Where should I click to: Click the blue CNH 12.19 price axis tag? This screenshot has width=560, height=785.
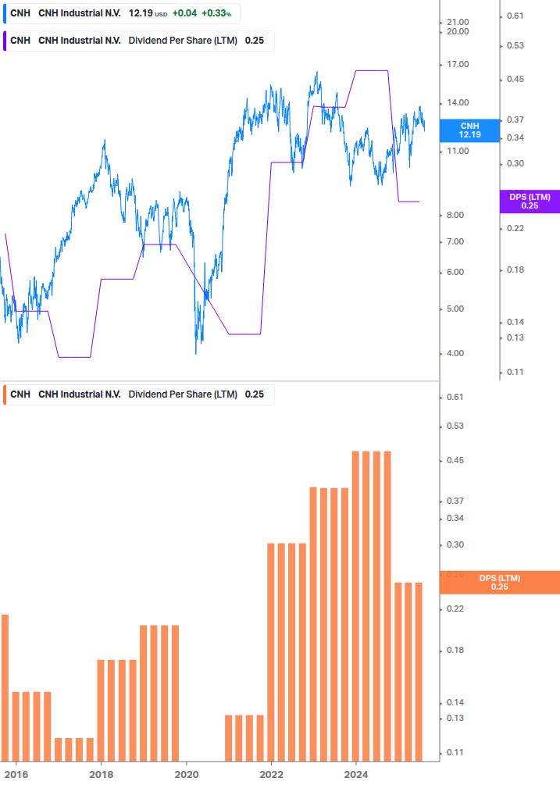pyautogui.click(x=469, y=130)
